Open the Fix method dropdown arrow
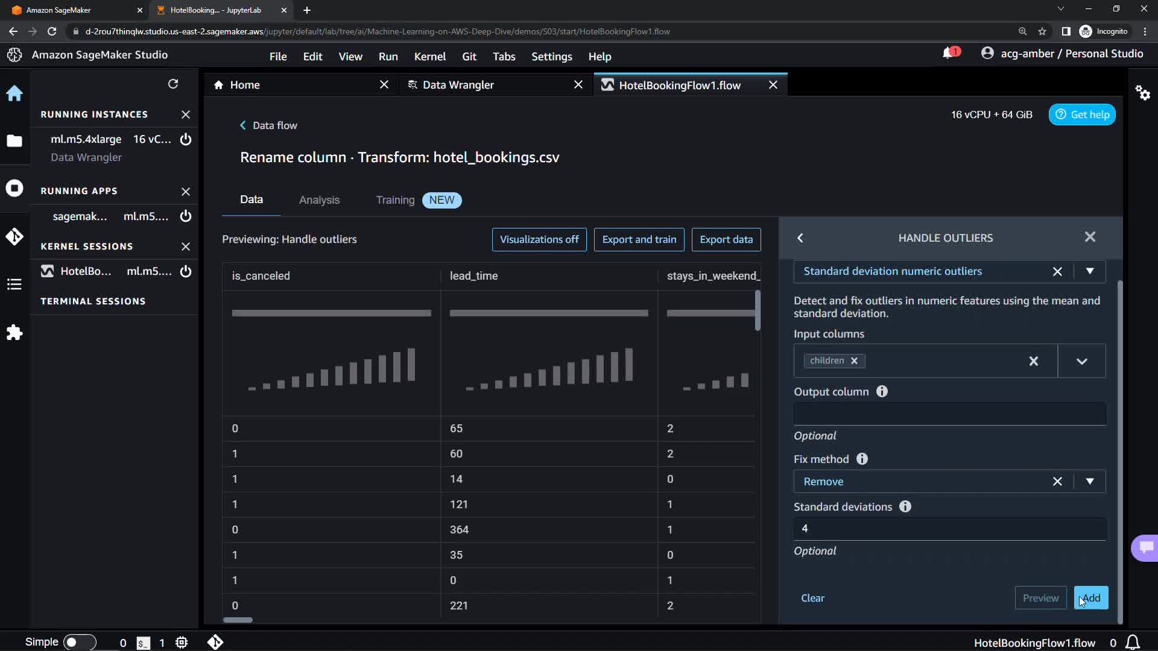This screenshot has width=1158, height=651. click(1089, 482)
